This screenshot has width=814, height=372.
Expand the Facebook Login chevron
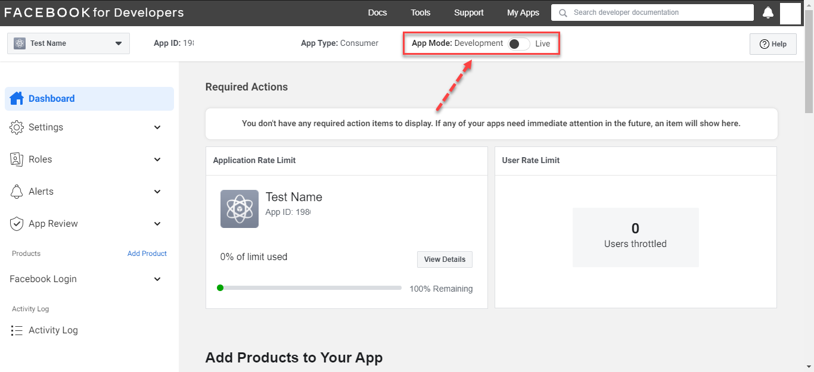pos(157,279)
